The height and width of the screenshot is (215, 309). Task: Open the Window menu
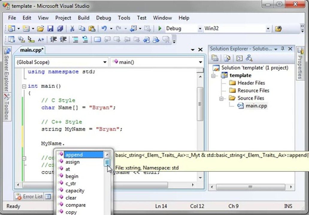click(x=162, y=18)
